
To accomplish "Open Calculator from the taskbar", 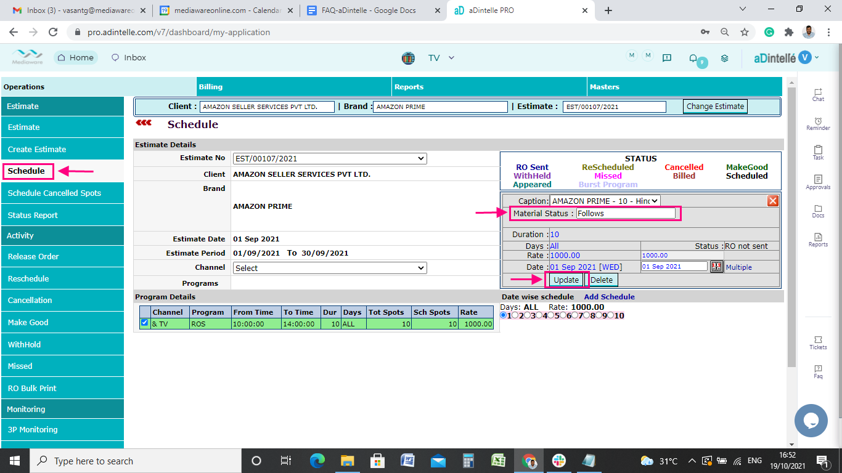I will click(468, 461).
